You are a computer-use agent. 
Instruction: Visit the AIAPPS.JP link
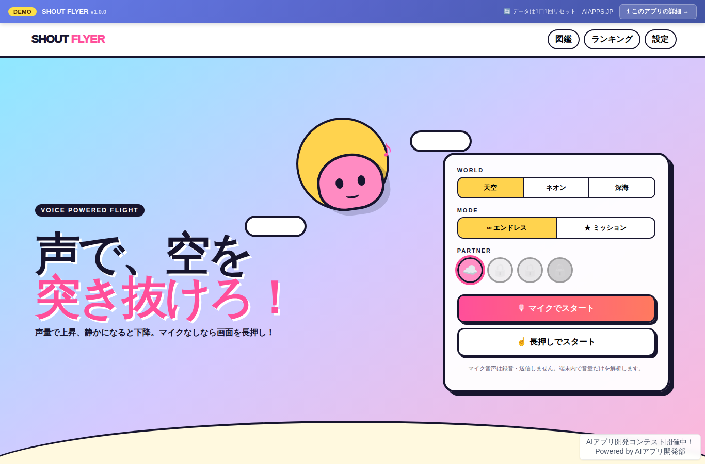tap(598, 11)
